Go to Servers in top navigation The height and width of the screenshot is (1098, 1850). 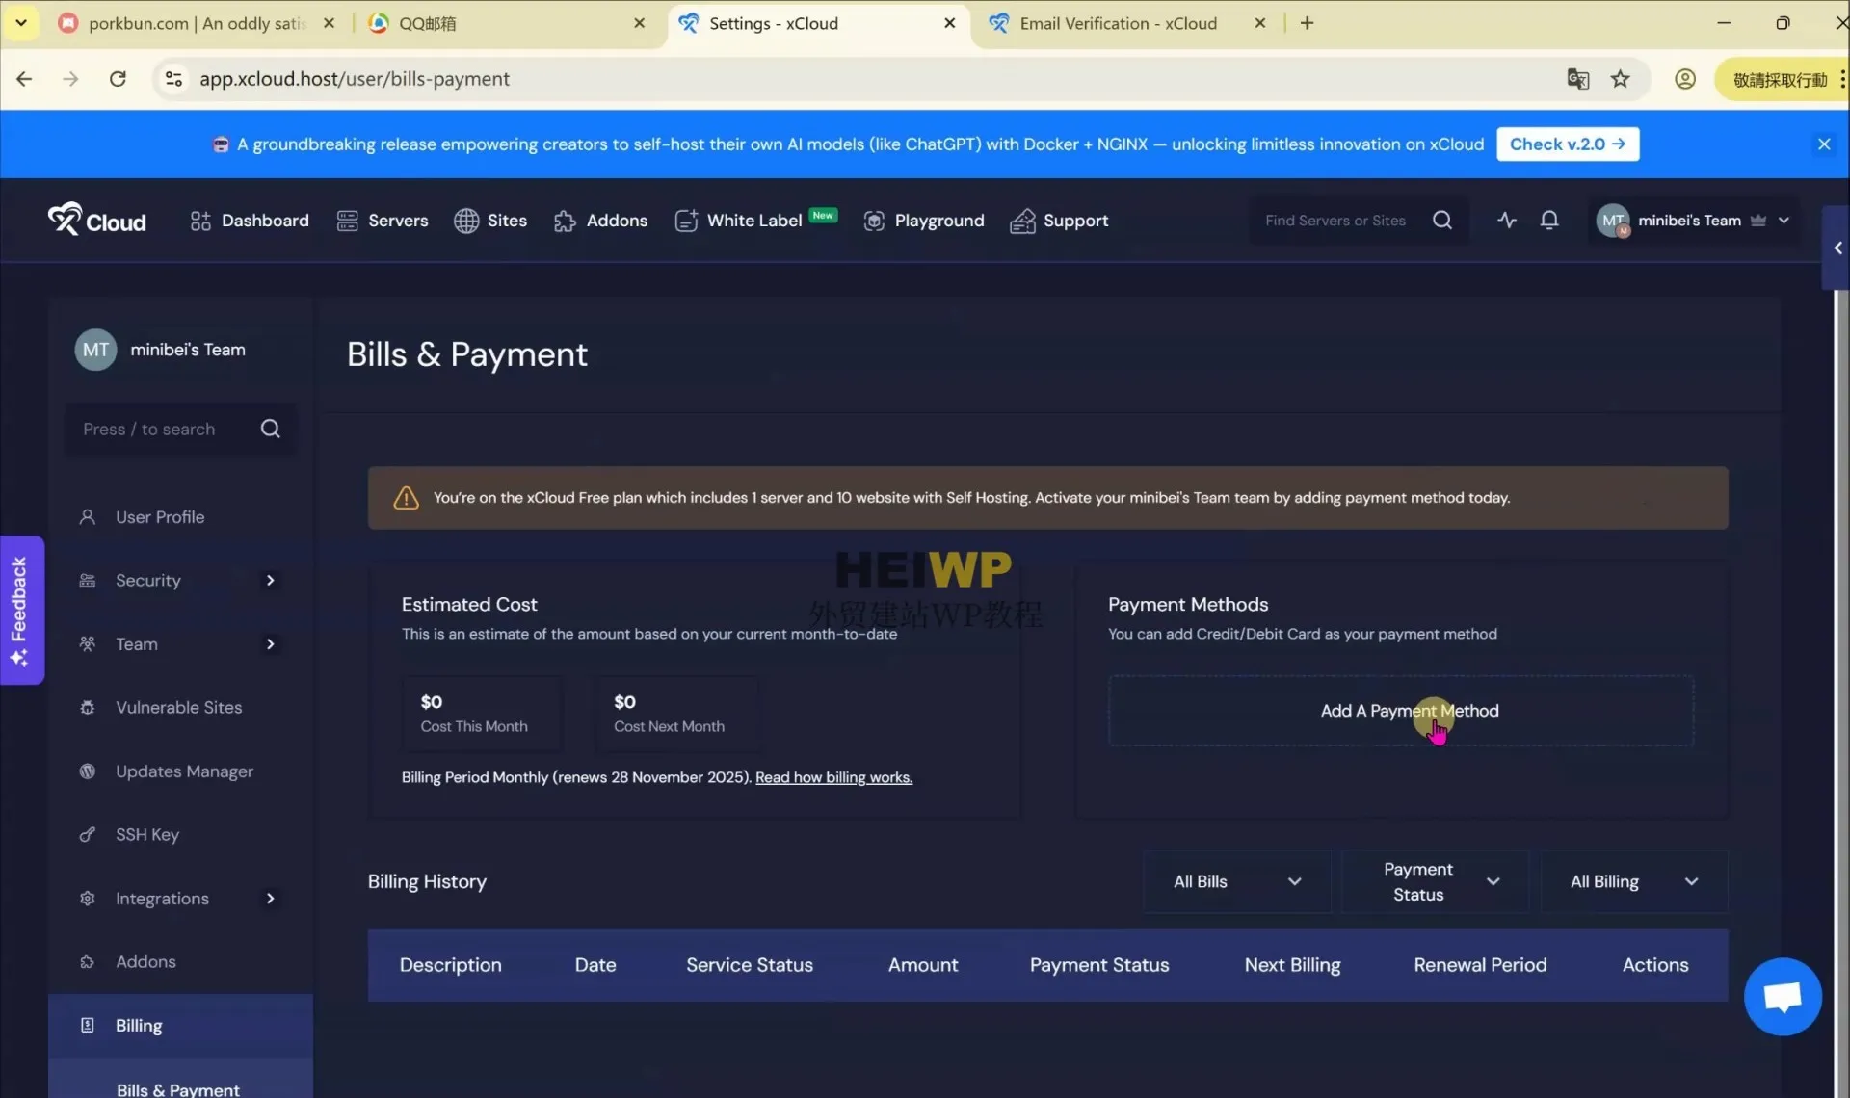[383, 221]
